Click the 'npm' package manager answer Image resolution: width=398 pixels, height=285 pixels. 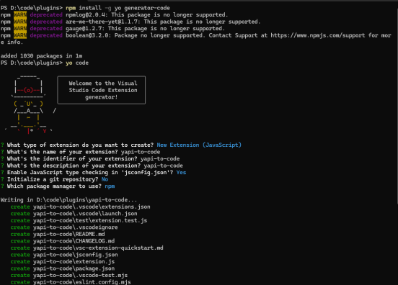[x=110, y=186]
